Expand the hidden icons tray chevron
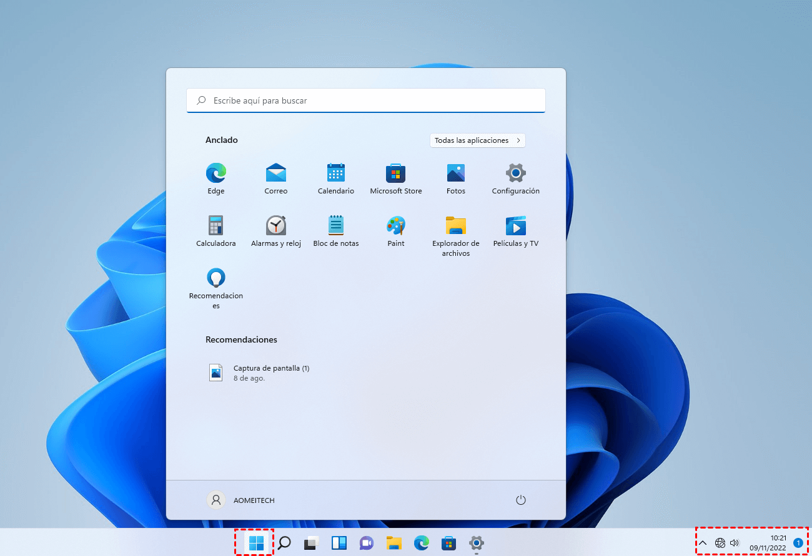The height and width of the screenshot is (556, 812). coord(703,543)
